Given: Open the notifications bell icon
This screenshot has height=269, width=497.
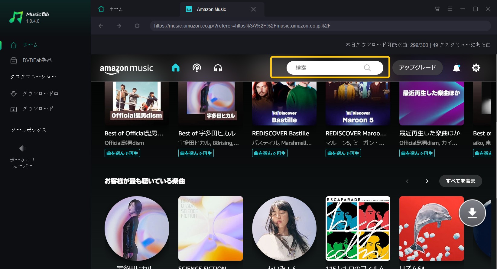Looking at the screenshot, I should pos(456,68).
